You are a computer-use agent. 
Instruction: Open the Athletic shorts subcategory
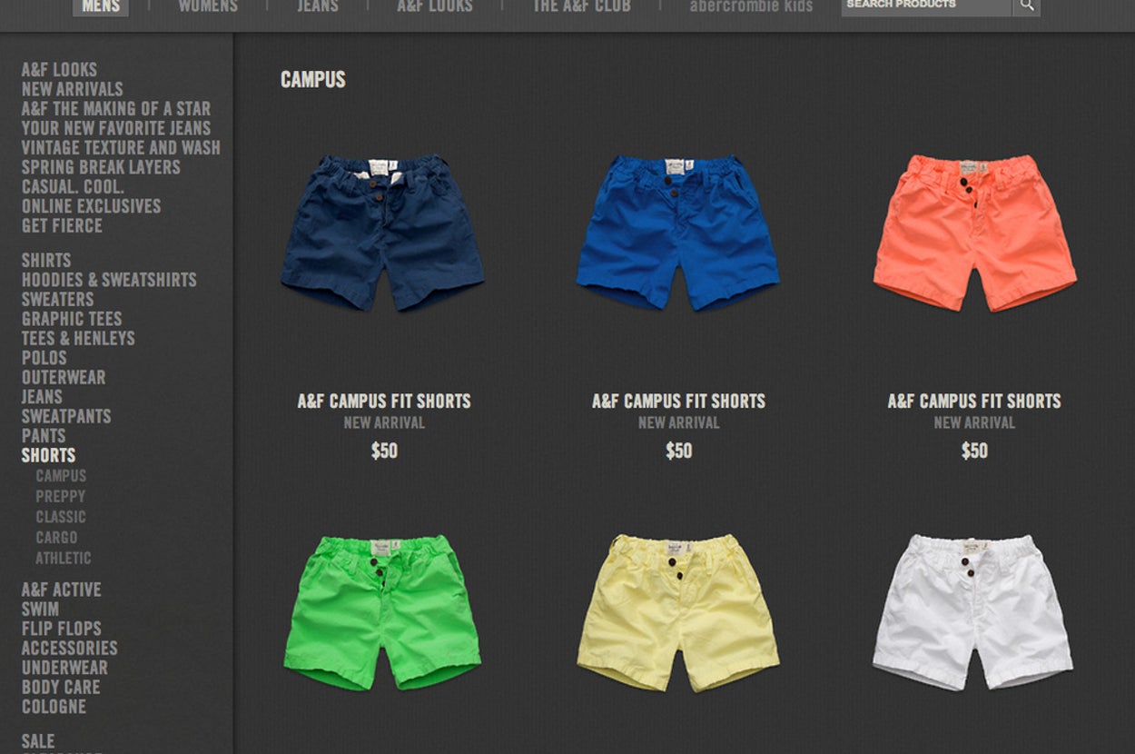[64, 558]
